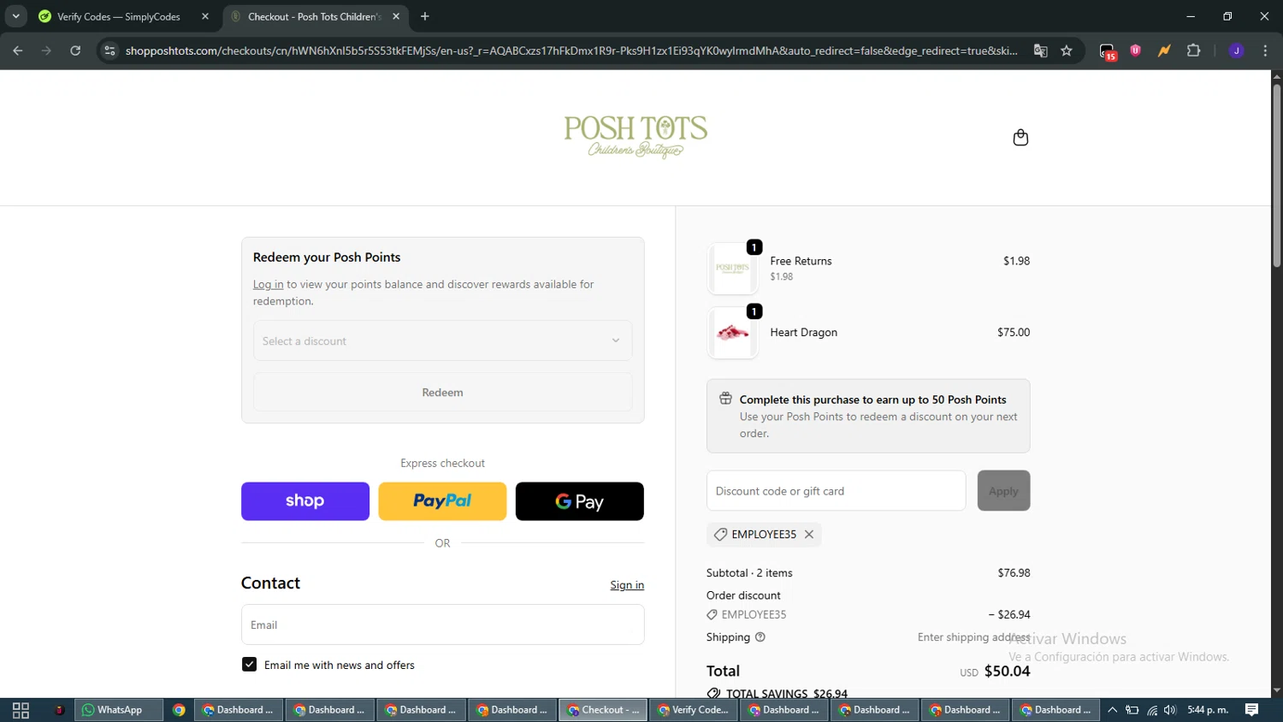Screen dimensions: 1283x722
Task: Pay with Shop Pay express button
Action: [x=305, y=501]
